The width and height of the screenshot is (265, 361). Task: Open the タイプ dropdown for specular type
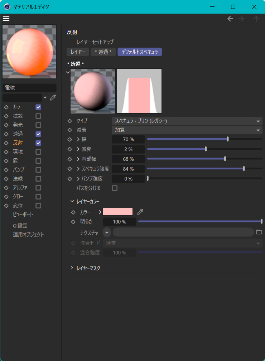[x=187, y=121]
